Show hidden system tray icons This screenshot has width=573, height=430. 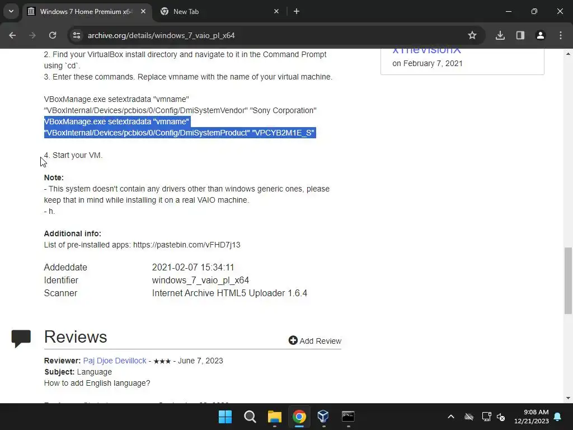click(x=451, y=417)
